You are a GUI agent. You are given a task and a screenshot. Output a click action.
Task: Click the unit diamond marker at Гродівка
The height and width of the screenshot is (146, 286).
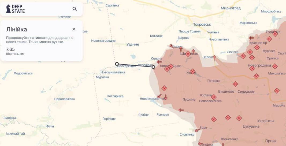click(275, 34)
